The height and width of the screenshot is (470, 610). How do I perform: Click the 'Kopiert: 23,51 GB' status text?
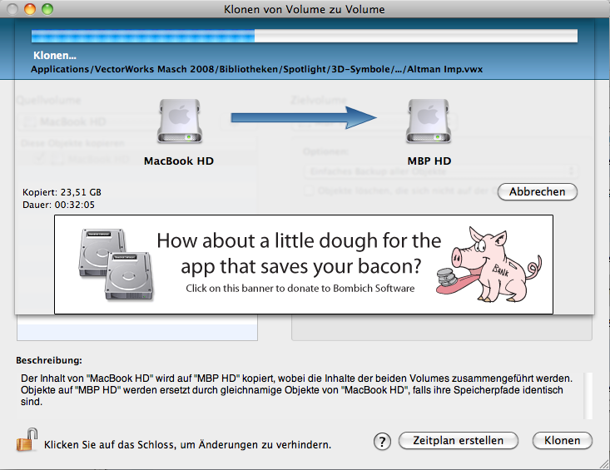62,192
